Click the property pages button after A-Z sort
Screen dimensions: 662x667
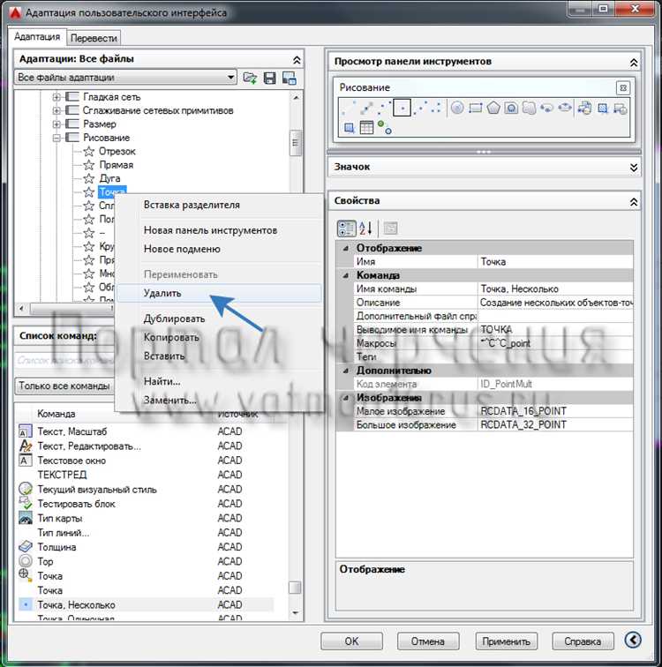pos(390,229)
